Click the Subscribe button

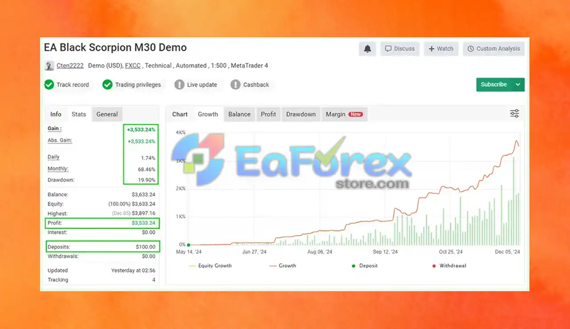pyautogui.click(x=493, y=84)
